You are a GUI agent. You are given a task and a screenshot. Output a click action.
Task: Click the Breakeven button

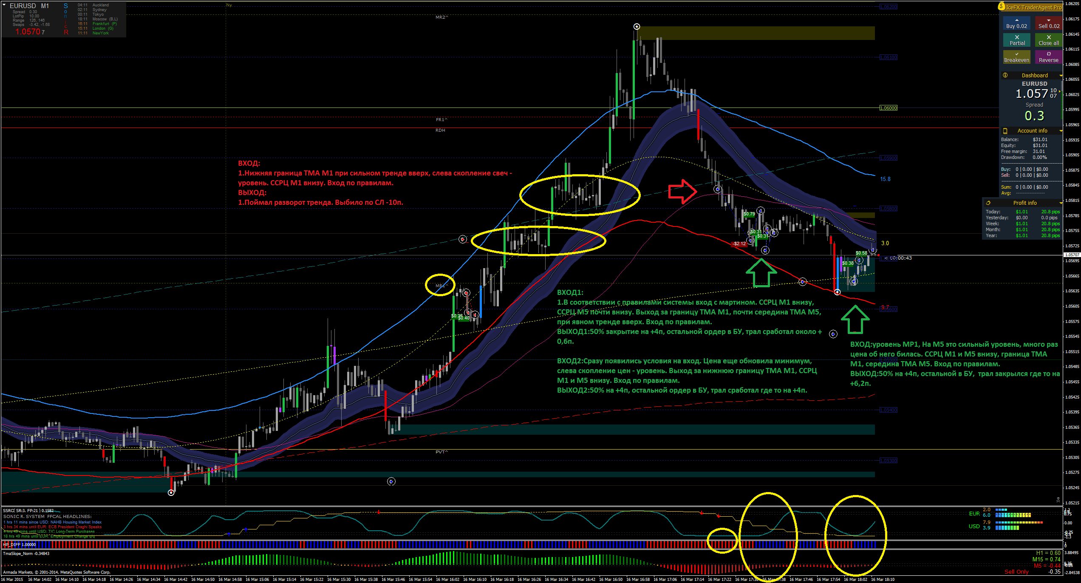coord(1016,57)
